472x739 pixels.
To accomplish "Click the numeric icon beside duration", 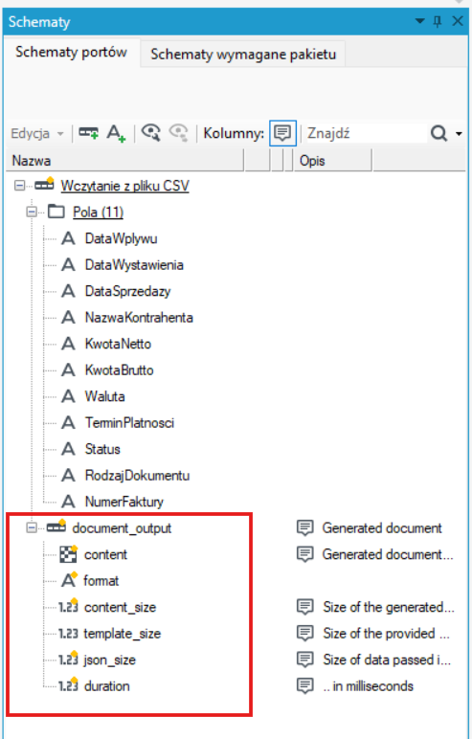I will coord(68,685).
